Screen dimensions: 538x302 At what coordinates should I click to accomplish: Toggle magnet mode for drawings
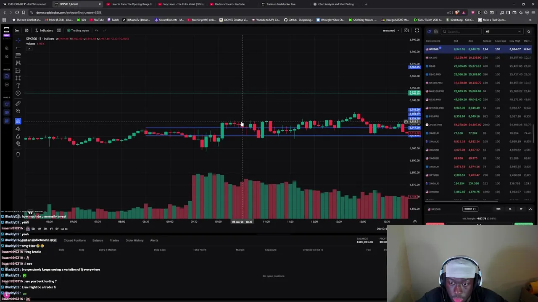tap(18, 121)
